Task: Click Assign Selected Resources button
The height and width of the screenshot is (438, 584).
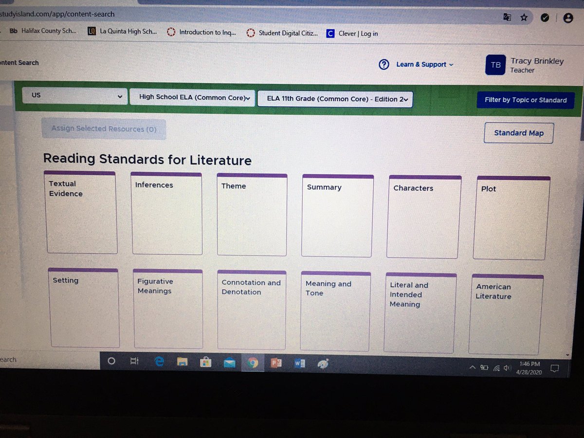Action: point(104,129)
